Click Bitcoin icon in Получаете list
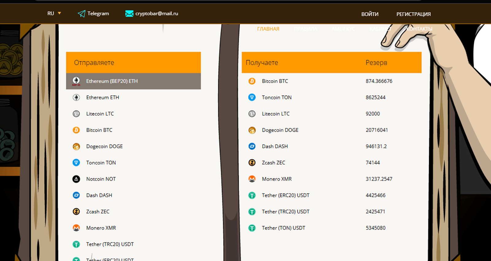 (252, 81)
